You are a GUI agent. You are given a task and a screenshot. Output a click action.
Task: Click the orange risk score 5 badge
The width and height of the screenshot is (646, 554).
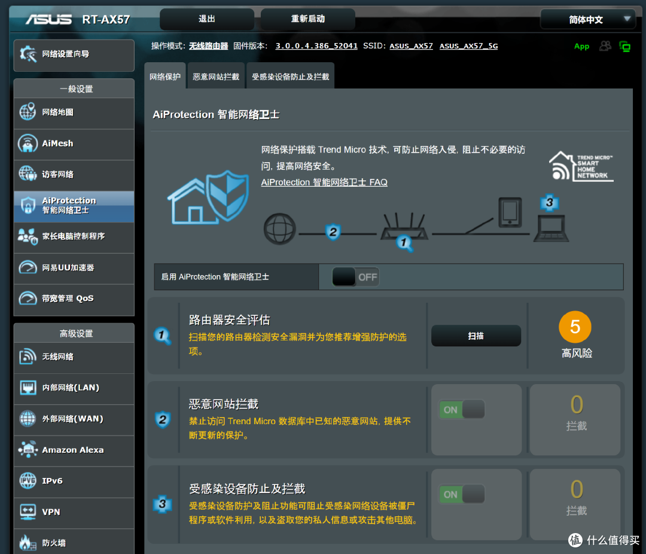coord(575,327)
